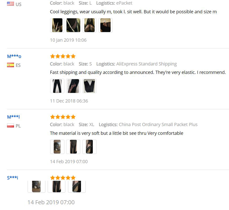Open reviewer S***i's profile name
229x210 pixels.
point(13,178)
